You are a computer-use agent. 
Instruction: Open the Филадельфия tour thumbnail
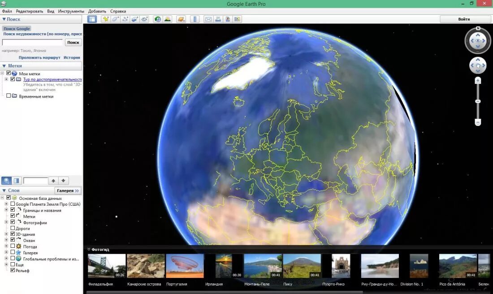tap(107, 266)
